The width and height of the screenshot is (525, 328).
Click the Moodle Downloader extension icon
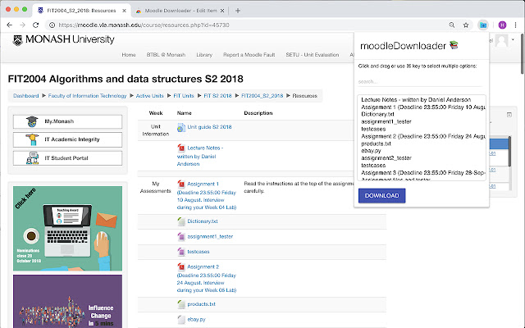(x=485, y=25)
